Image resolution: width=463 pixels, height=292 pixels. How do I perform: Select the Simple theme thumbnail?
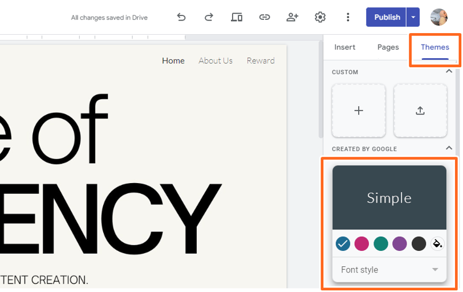pyautogui.click(x=389, y=197)
